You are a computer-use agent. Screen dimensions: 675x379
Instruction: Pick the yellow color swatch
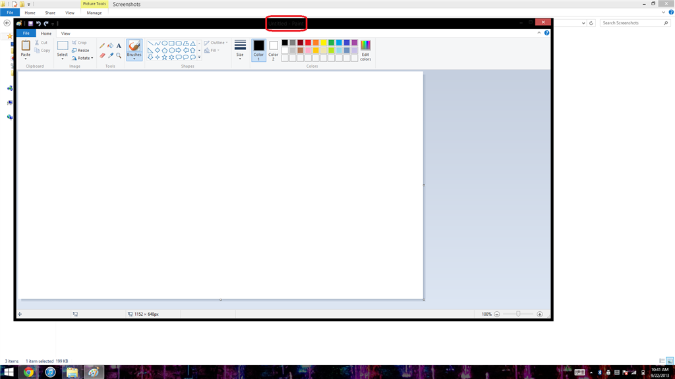tap(323, 43)
